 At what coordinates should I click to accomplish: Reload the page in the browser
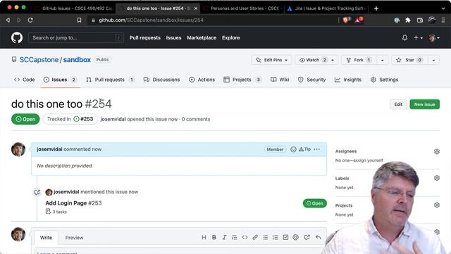[30, 20]
